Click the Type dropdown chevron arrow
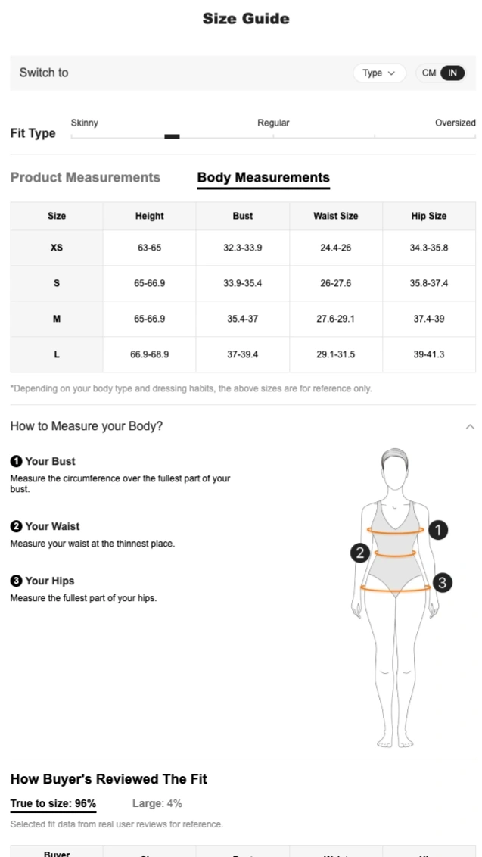 coord(391,73)
